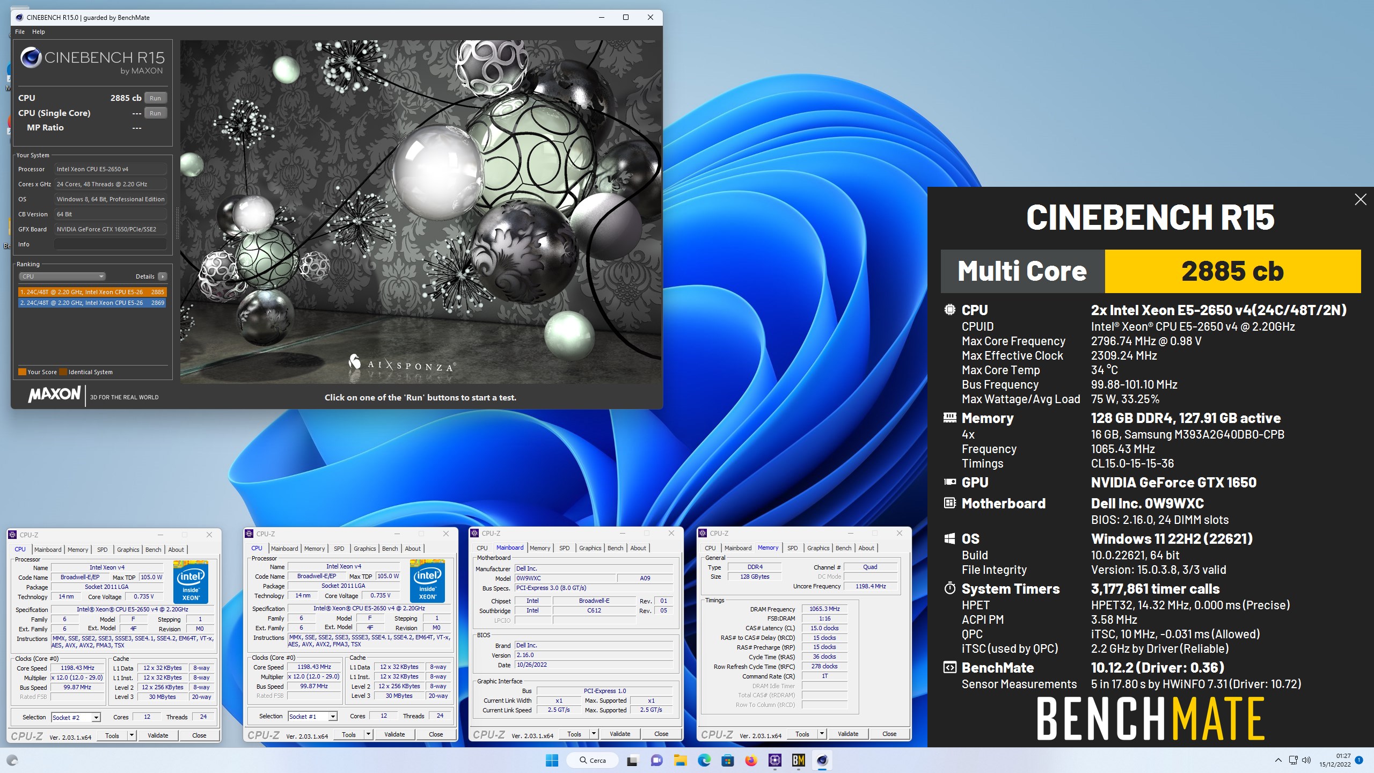This screenshot has height=773, width=1374.
Task: Switch to BenchMate via its taskbar icon
Action: (798, 760)
